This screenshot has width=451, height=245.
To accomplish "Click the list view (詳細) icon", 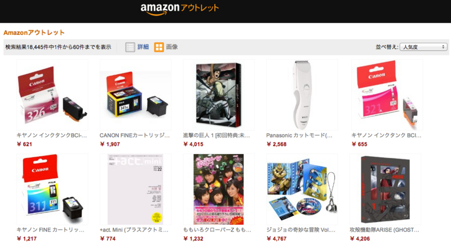I will [130, 47].
